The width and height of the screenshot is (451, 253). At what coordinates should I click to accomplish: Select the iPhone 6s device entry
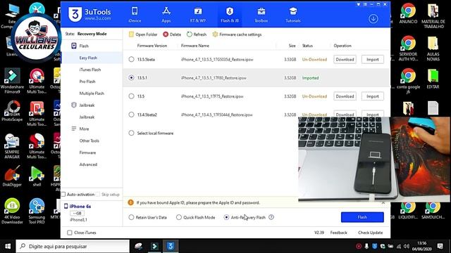click(x=78, y=206)
